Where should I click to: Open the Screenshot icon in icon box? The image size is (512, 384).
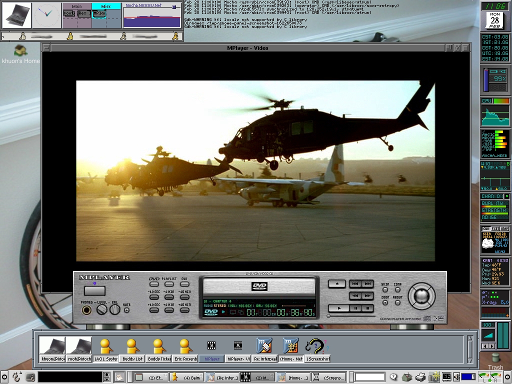tap(317, 349)
